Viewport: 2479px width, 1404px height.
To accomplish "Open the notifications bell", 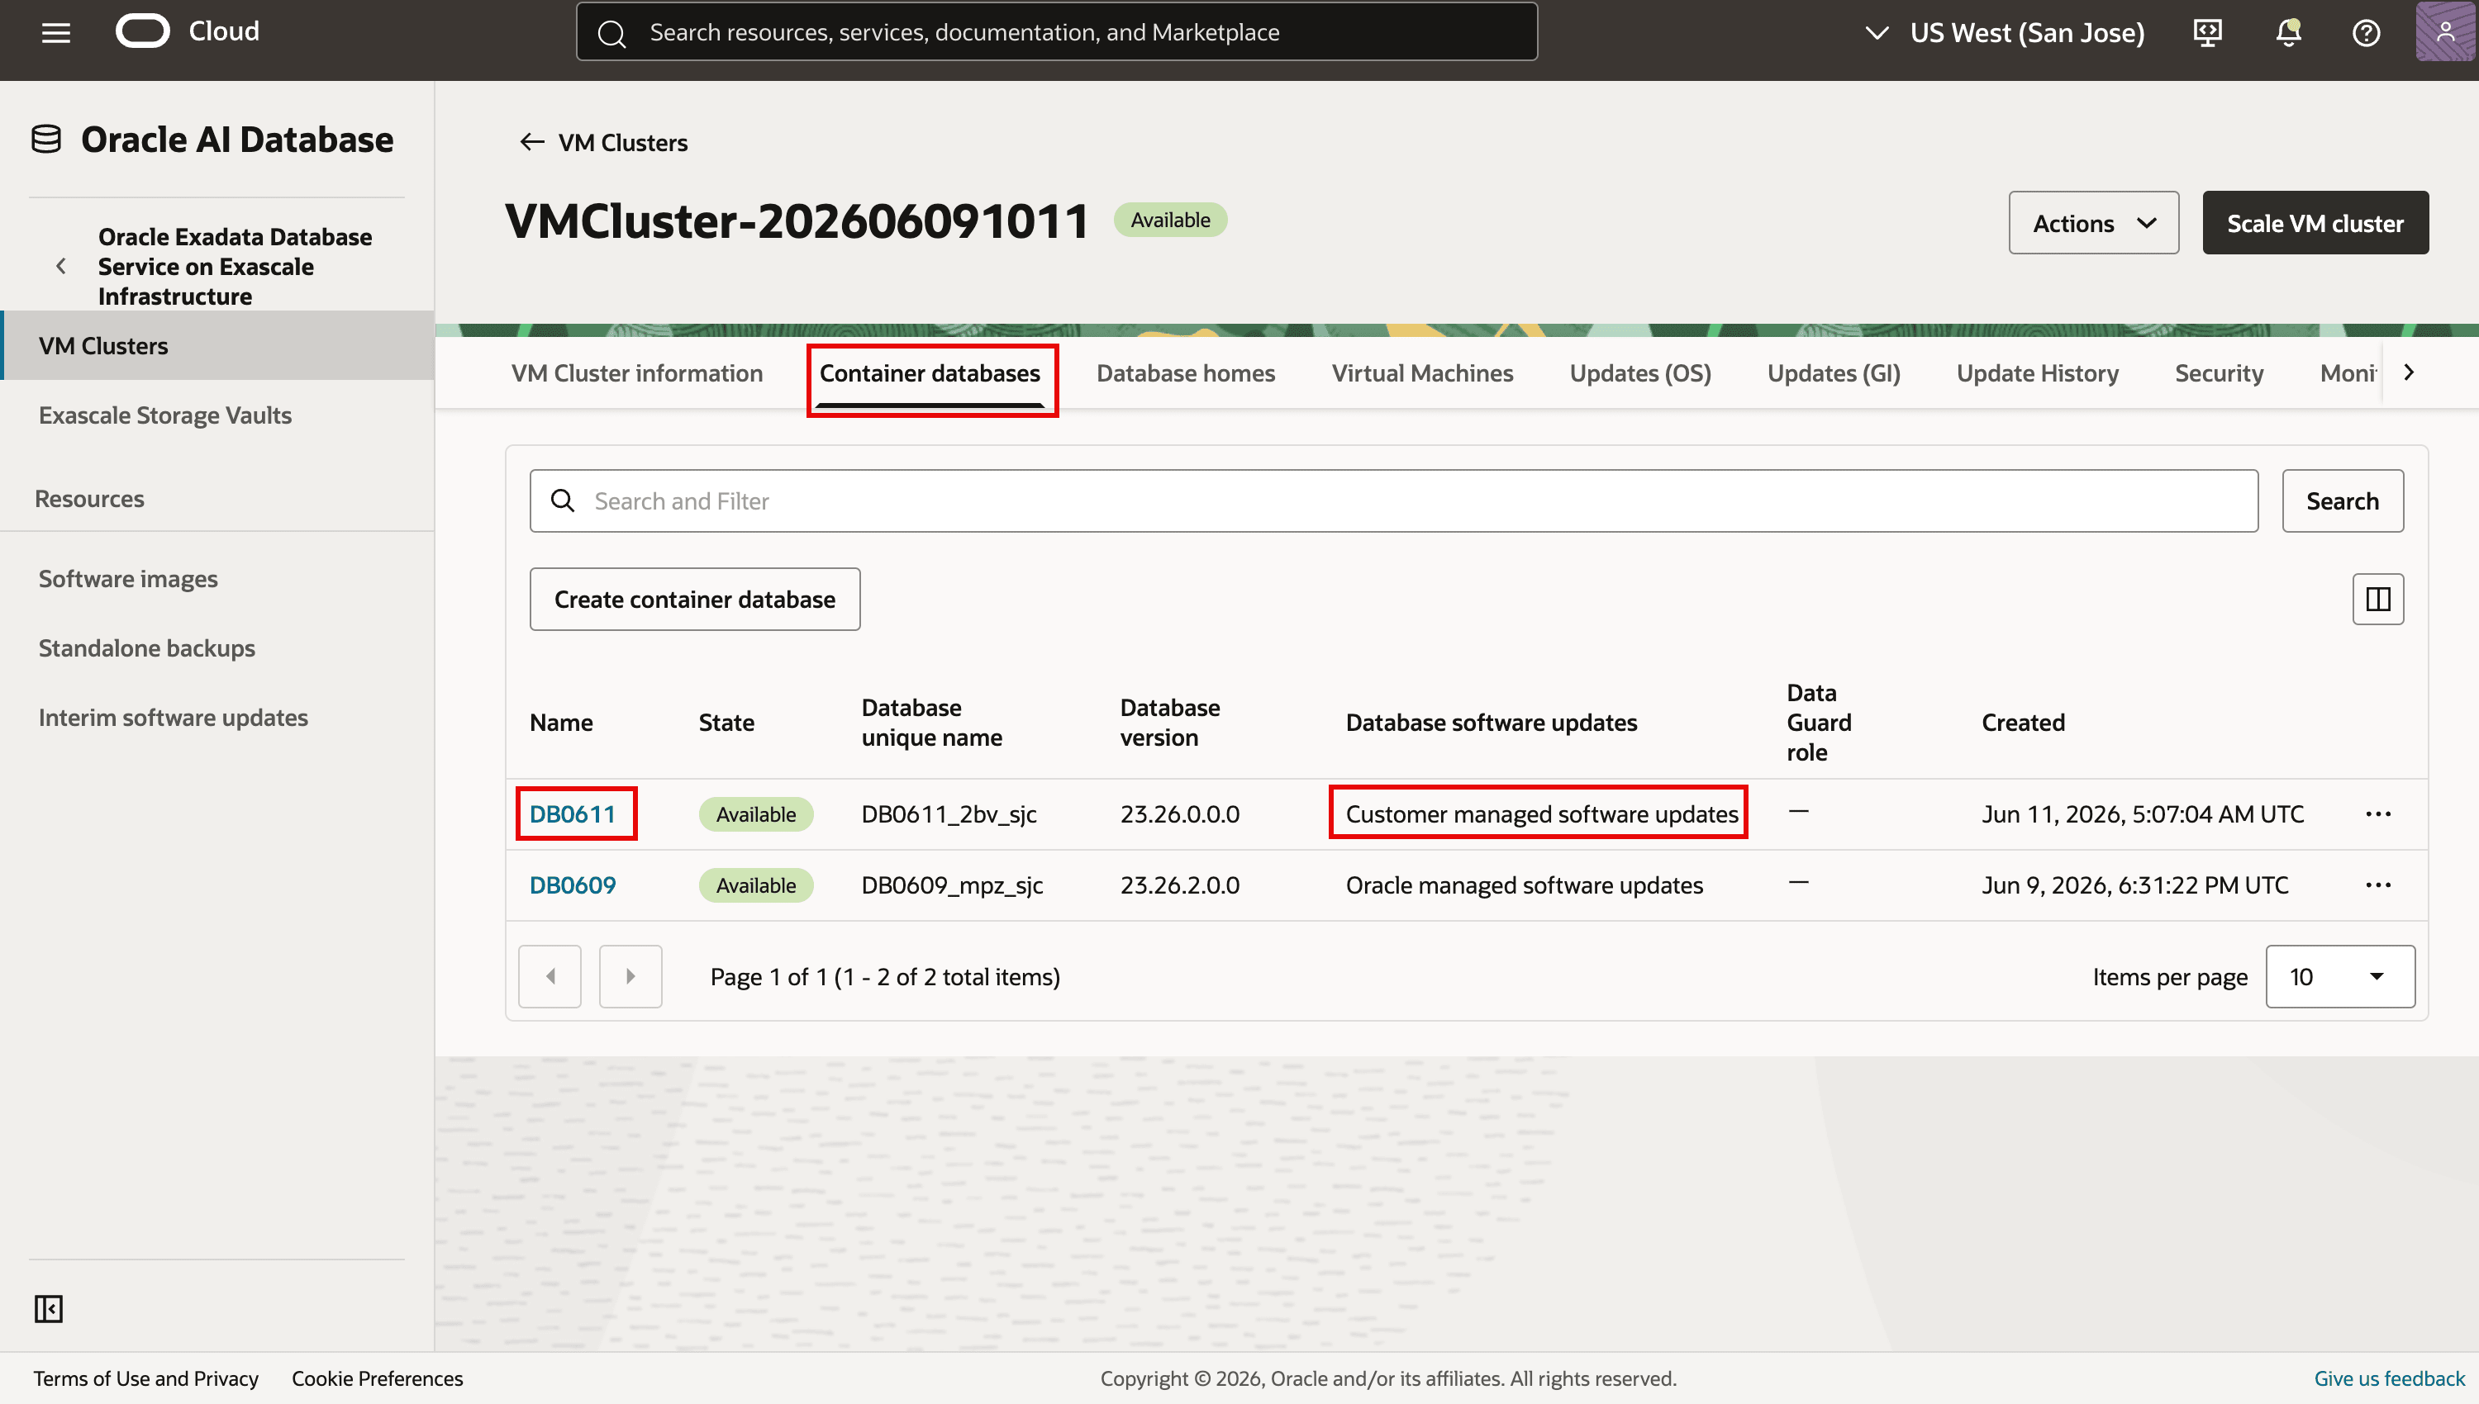I will [2288, 33].
